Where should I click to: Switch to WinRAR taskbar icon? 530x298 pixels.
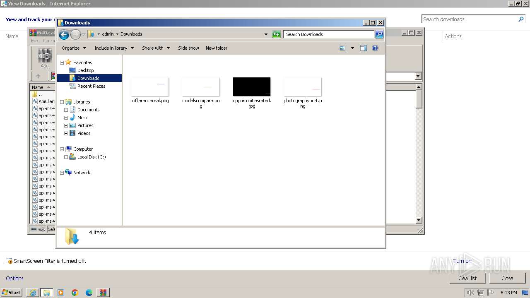click(x=103, y=293)
